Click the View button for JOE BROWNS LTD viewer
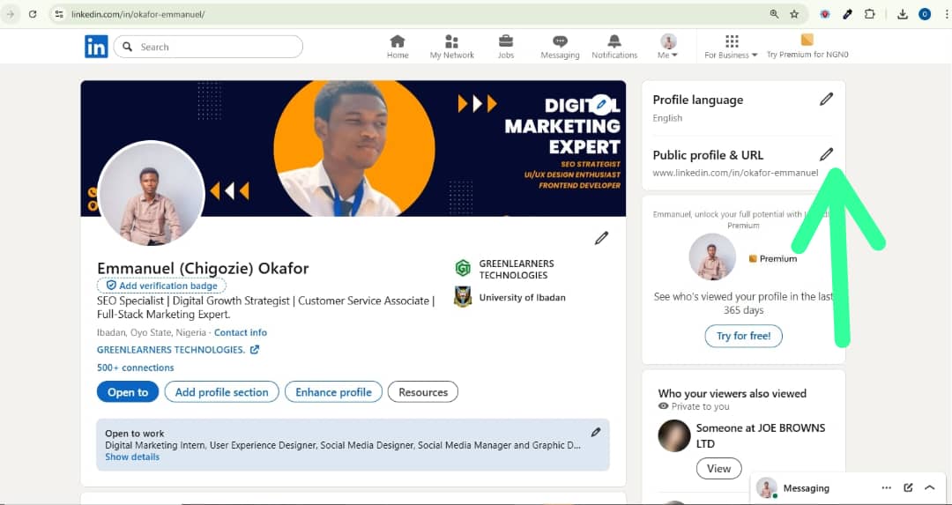 point(719,469)
